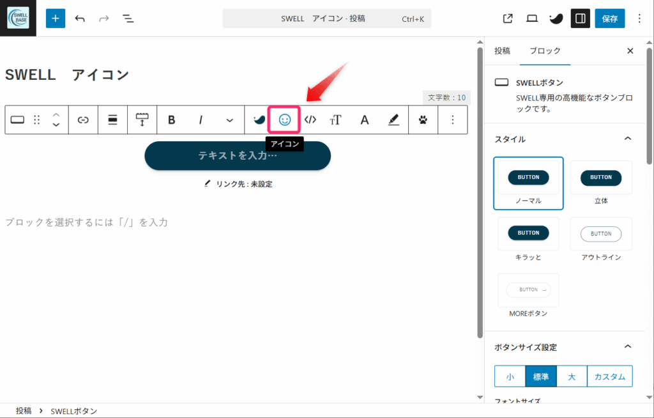
Task: Undo the last edit
Action: [x=80, y=19]
